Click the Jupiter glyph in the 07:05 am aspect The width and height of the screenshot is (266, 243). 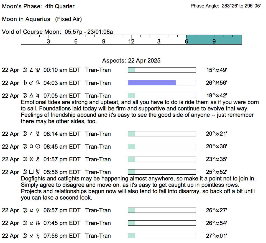tap(38, 96)
